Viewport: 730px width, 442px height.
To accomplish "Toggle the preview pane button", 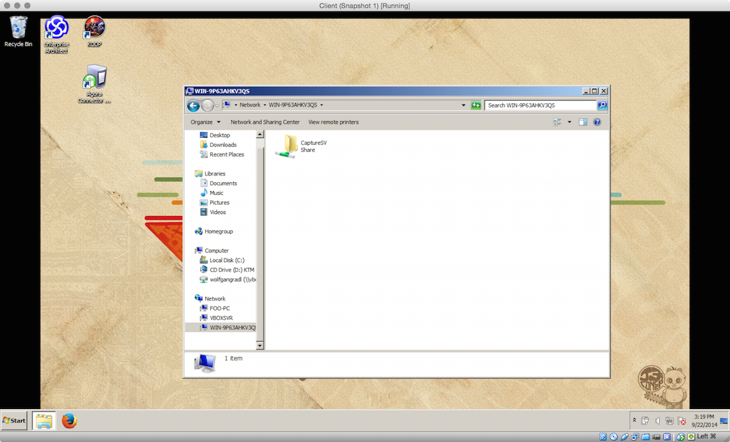I will (583, 122).
